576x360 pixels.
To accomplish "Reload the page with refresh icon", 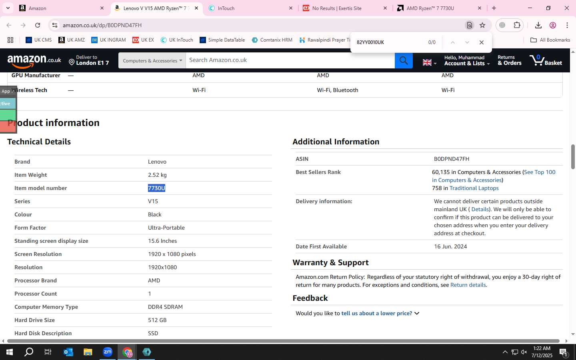I will (x=38, y=25).
